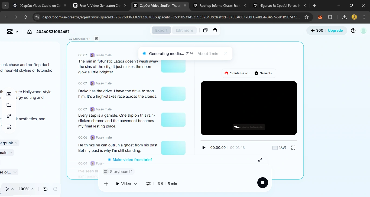Select thumbnail beside 'Drako has the drive'
The width and height of the screenshot is (370, 197).
173,94
